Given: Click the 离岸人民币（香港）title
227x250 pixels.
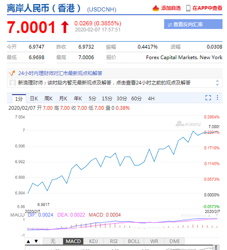Looking at the screenshot, I should 44,8.
